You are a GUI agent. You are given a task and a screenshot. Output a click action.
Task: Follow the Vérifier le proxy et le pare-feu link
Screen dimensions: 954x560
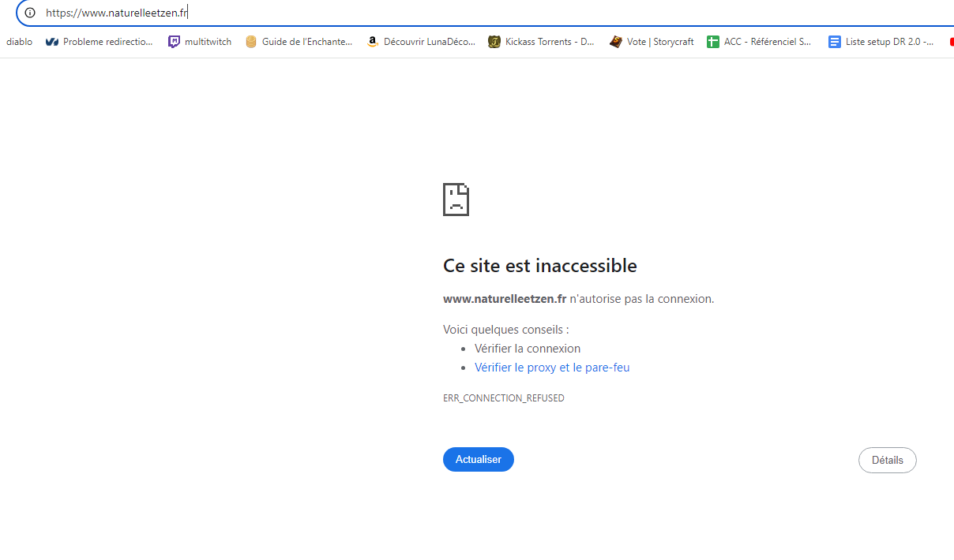coord(551,368)
